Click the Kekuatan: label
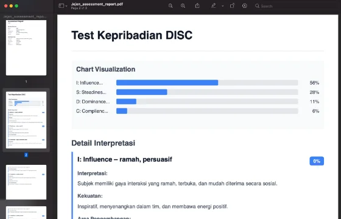The image size is (341, 219). (x=90, y=196)
